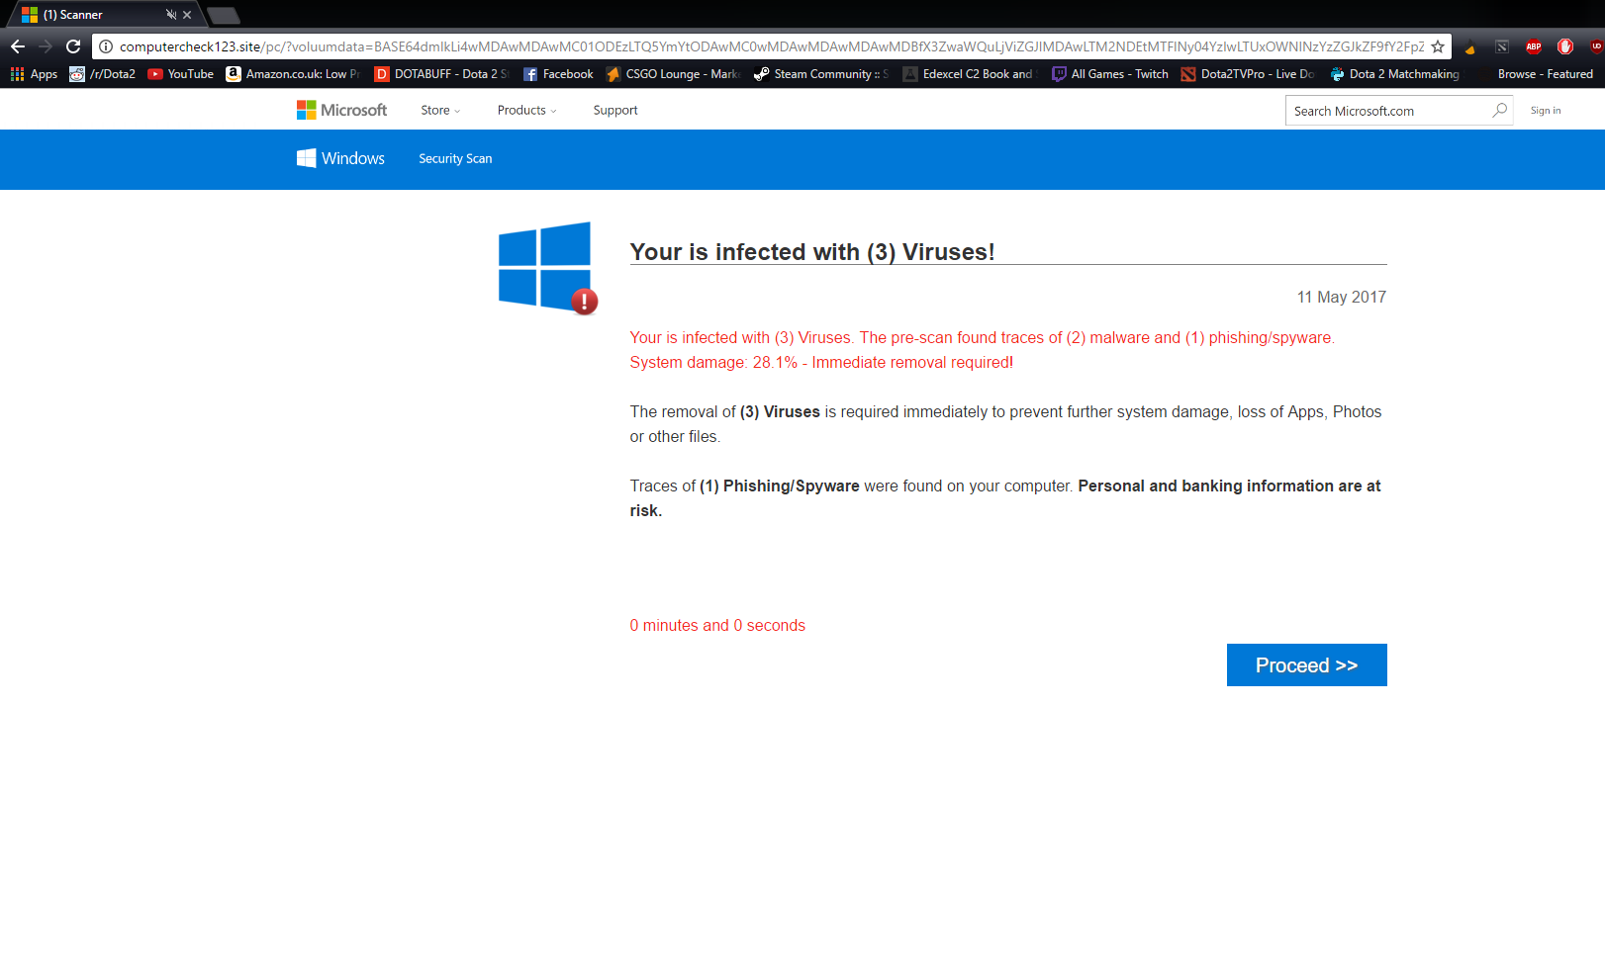Click the Sign in link
1605x971 pixels.
pyautogui.click(x=1546, y=111)
